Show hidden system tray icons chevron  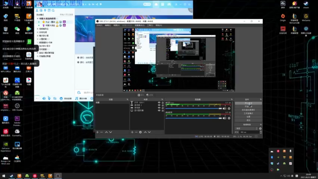tap(281, 176)
